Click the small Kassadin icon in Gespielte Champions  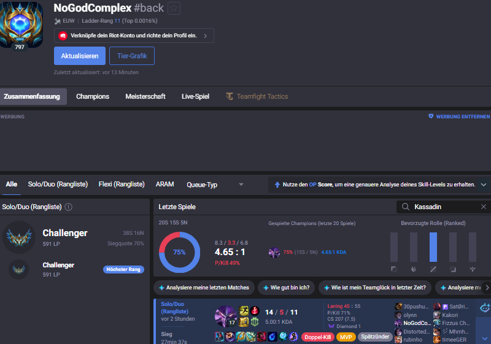[x=274, y=253]
